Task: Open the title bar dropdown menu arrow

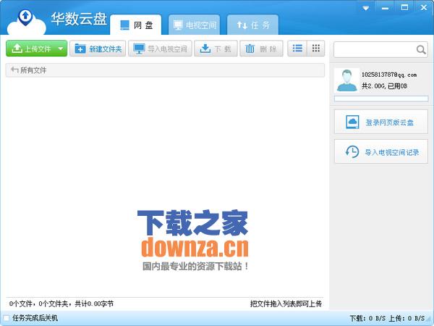Action: click(365, 8)
